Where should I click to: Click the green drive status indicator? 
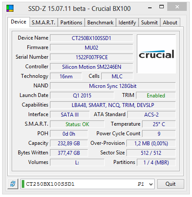coord(23,184)
